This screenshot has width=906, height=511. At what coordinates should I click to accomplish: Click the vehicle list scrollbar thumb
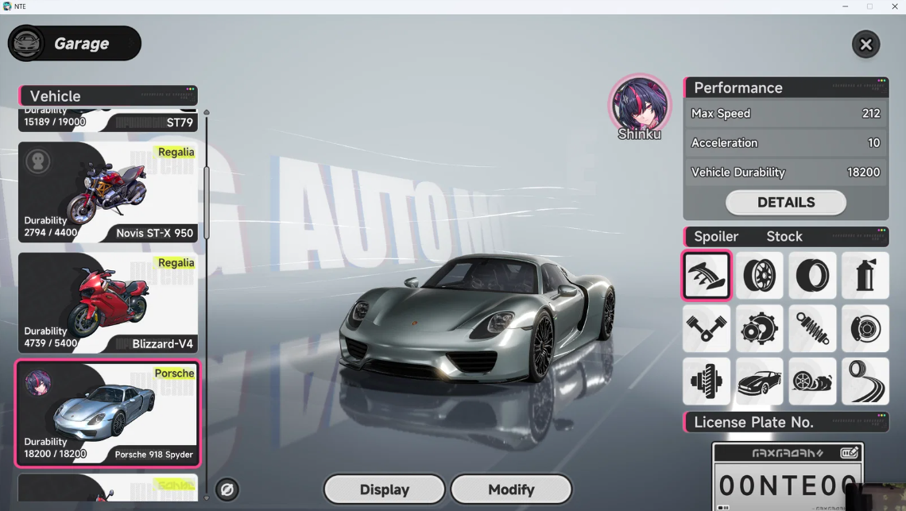[207, 203]
